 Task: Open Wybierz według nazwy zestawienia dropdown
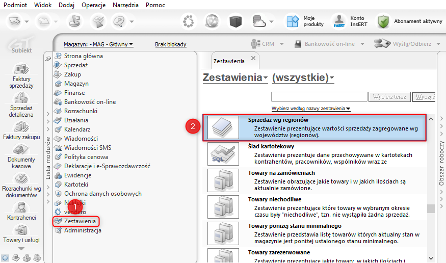[x=311, y=109]
